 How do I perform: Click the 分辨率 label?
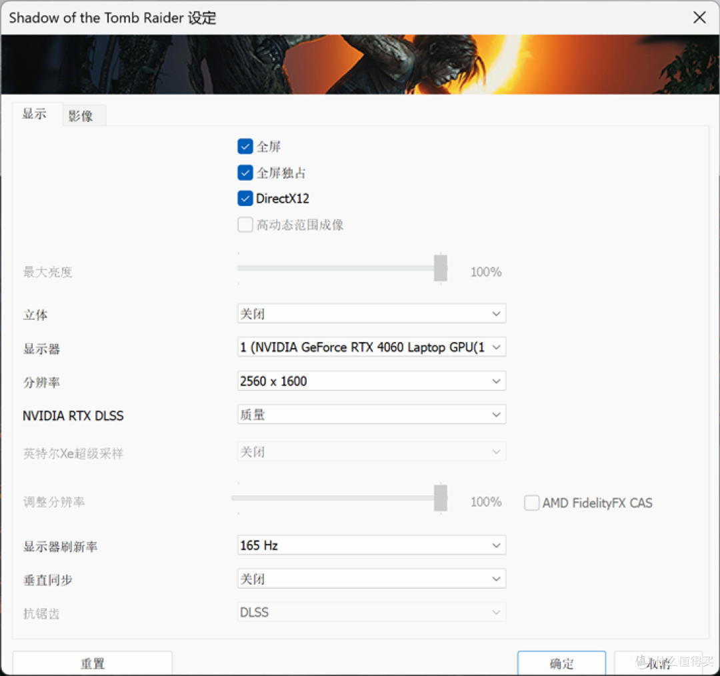(x=41, y=382)
